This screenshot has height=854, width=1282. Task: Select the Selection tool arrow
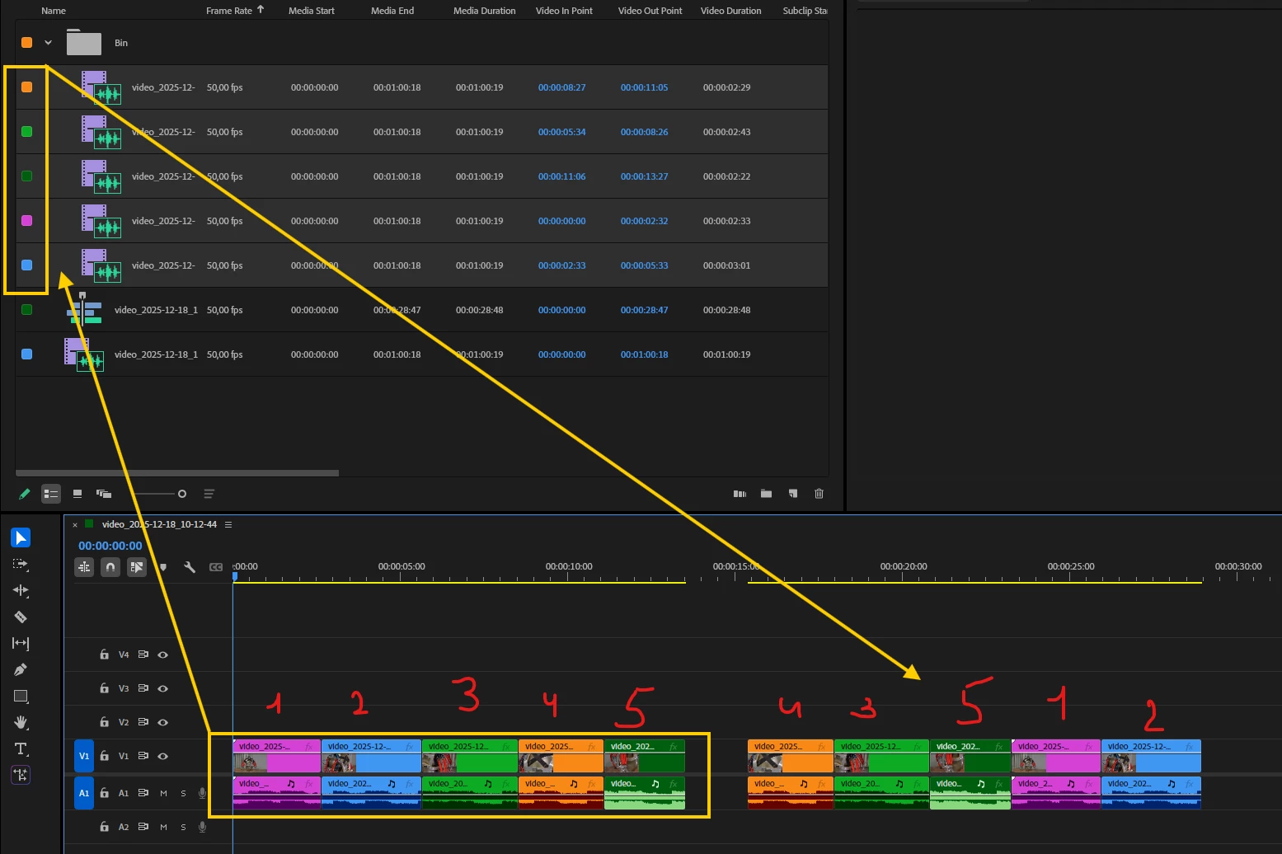click(21, 537)
